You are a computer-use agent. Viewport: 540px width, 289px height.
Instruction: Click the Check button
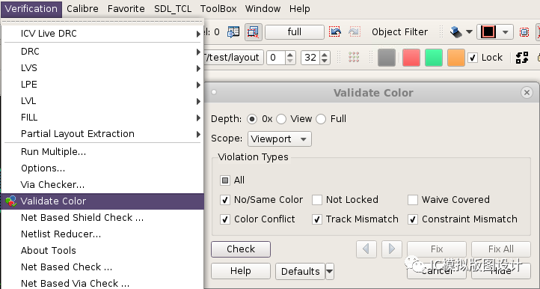241,249
